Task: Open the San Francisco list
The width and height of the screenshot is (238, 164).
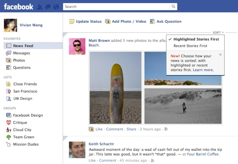Action: 25,91
